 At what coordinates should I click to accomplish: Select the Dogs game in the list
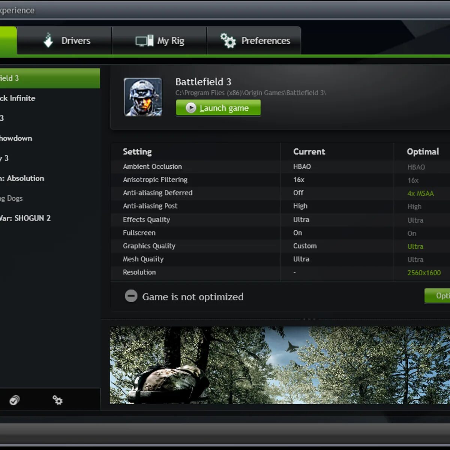(x=50, y=198)
